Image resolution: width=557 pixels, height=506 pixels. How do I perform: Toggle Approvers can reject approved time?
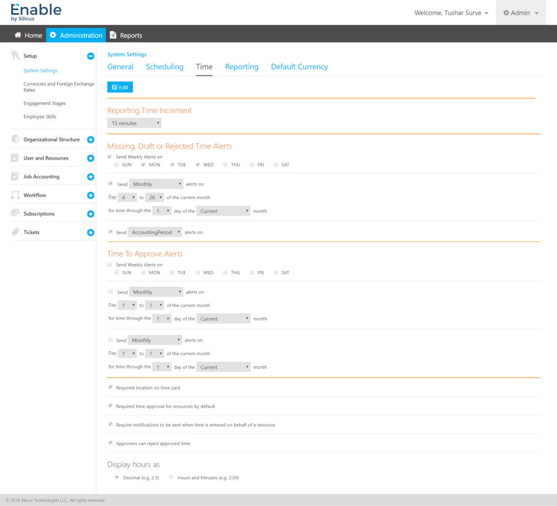click(x=110, y=443)
